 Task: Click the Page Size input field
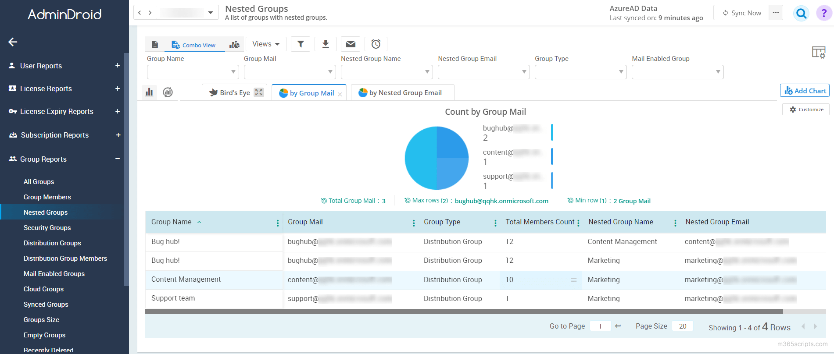[x=683, y=326]
